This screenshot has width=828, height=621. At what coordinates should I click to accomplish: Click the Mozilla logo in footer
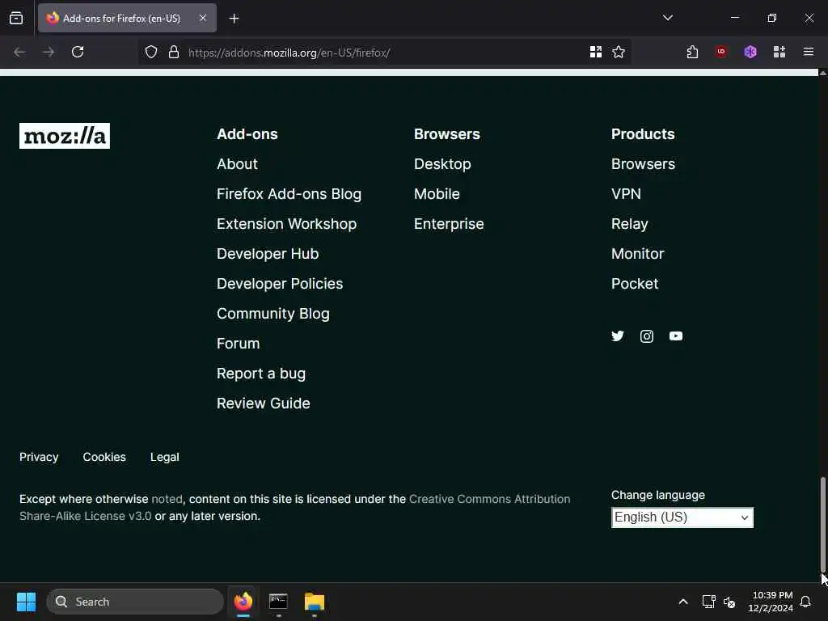coord(65,136)
